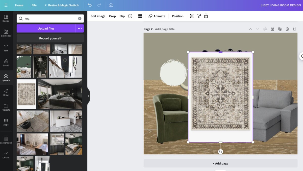
Task: Click the undo arrow
Action: tap(90, 5)
